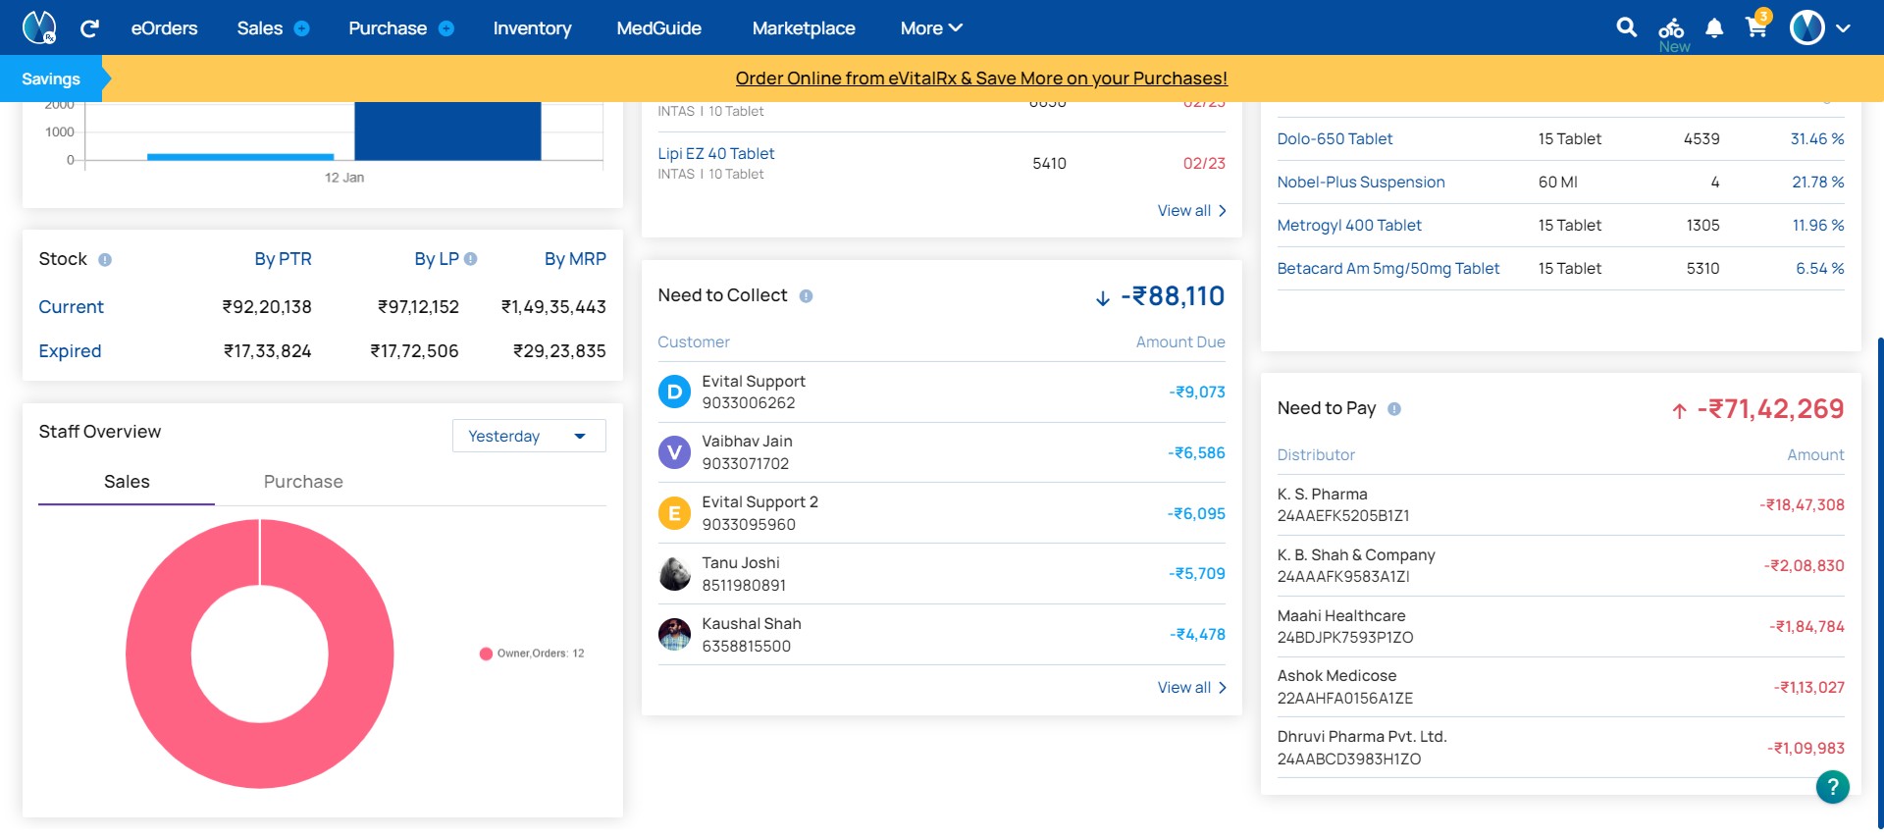This screenshot has height=838, width=1884.
Task: Open Nobel-Plus Suspension link
Action: (x=1361, y=183)
